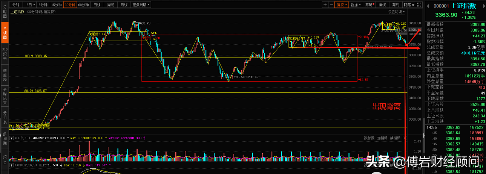The image size is (486, 174).
Task: Click 最新指数 row value
Action: (477, 24)
